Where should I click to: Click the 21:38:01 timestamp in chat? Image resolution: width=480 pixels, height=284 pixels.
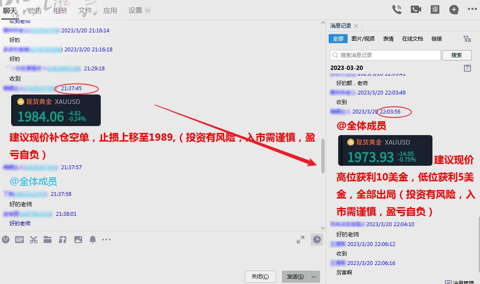(x=66, y=214)
